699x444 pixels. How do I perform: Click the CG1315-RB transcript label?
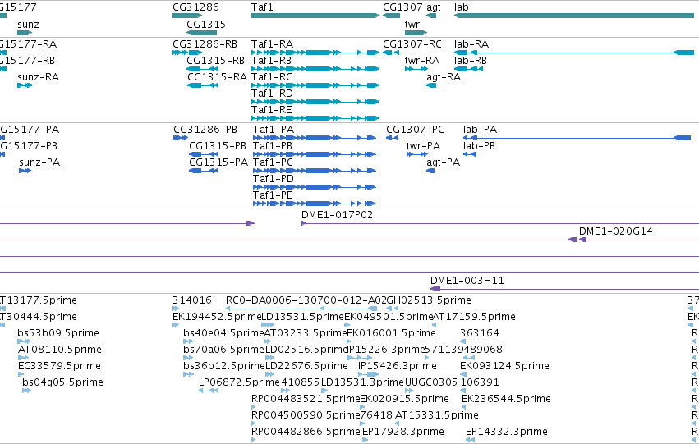tap(216, 61)
